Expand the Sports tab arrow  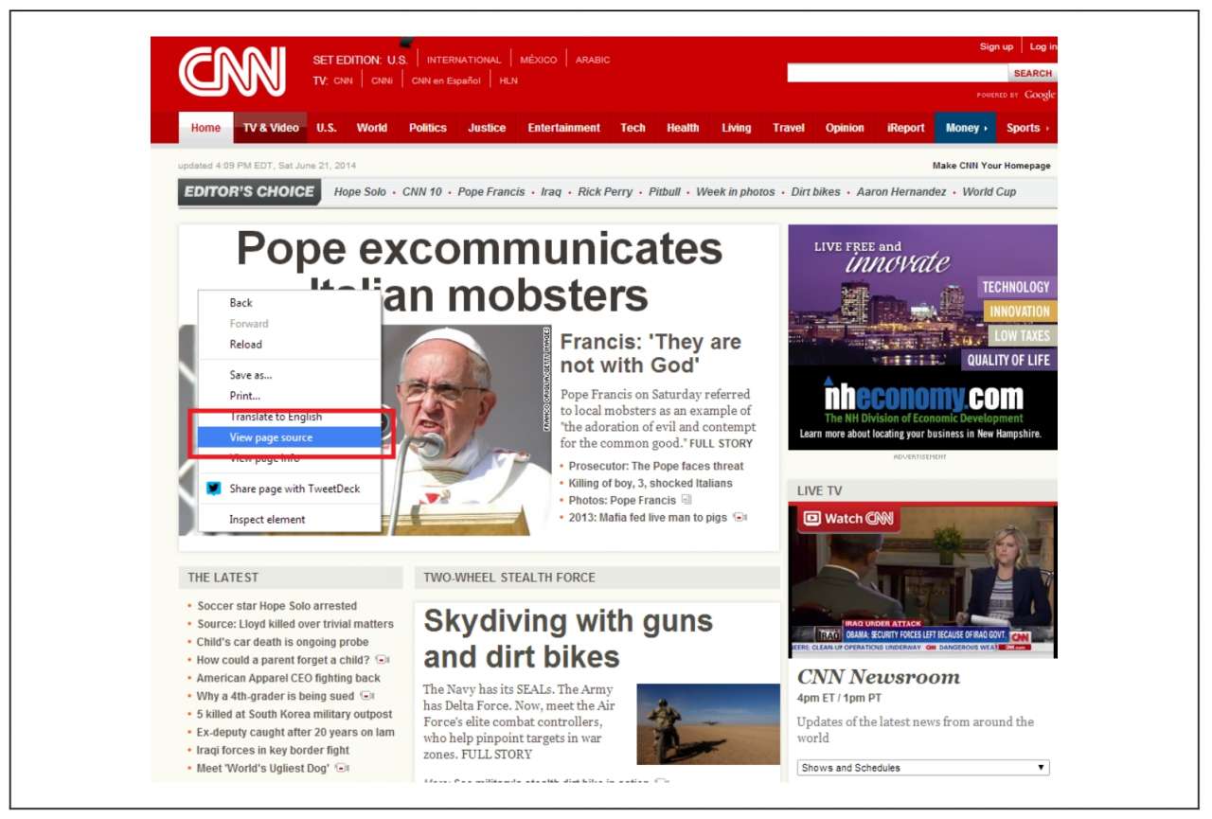click(x=1046, y=129)
